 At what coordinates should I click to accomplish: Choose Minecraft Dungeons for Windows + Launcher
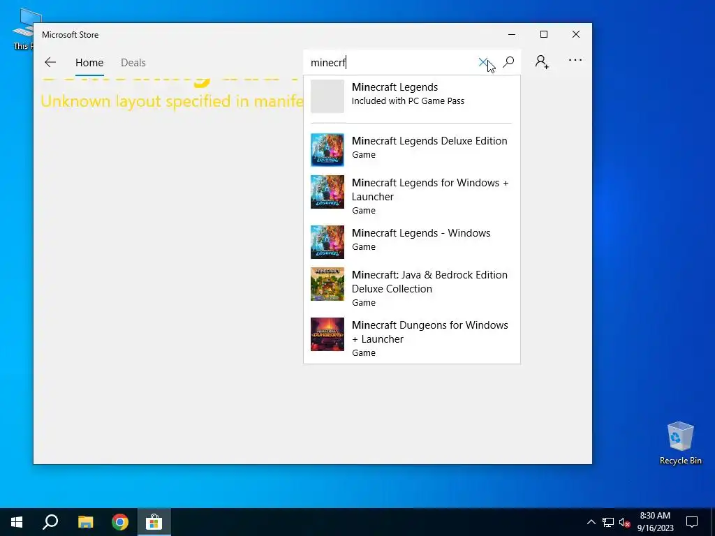(x=412, y=338)
